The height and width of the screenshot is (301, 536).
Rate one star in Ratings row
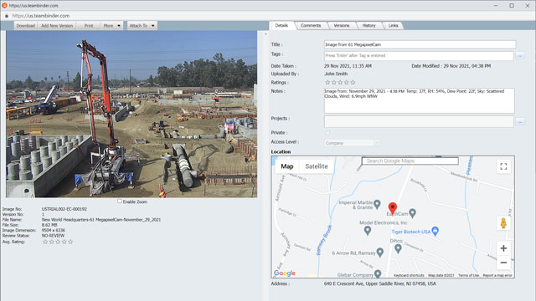(327, 82)
